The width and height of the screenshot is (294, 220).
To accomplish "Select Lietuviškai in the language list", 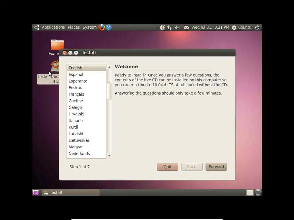I will pos(87,140).
